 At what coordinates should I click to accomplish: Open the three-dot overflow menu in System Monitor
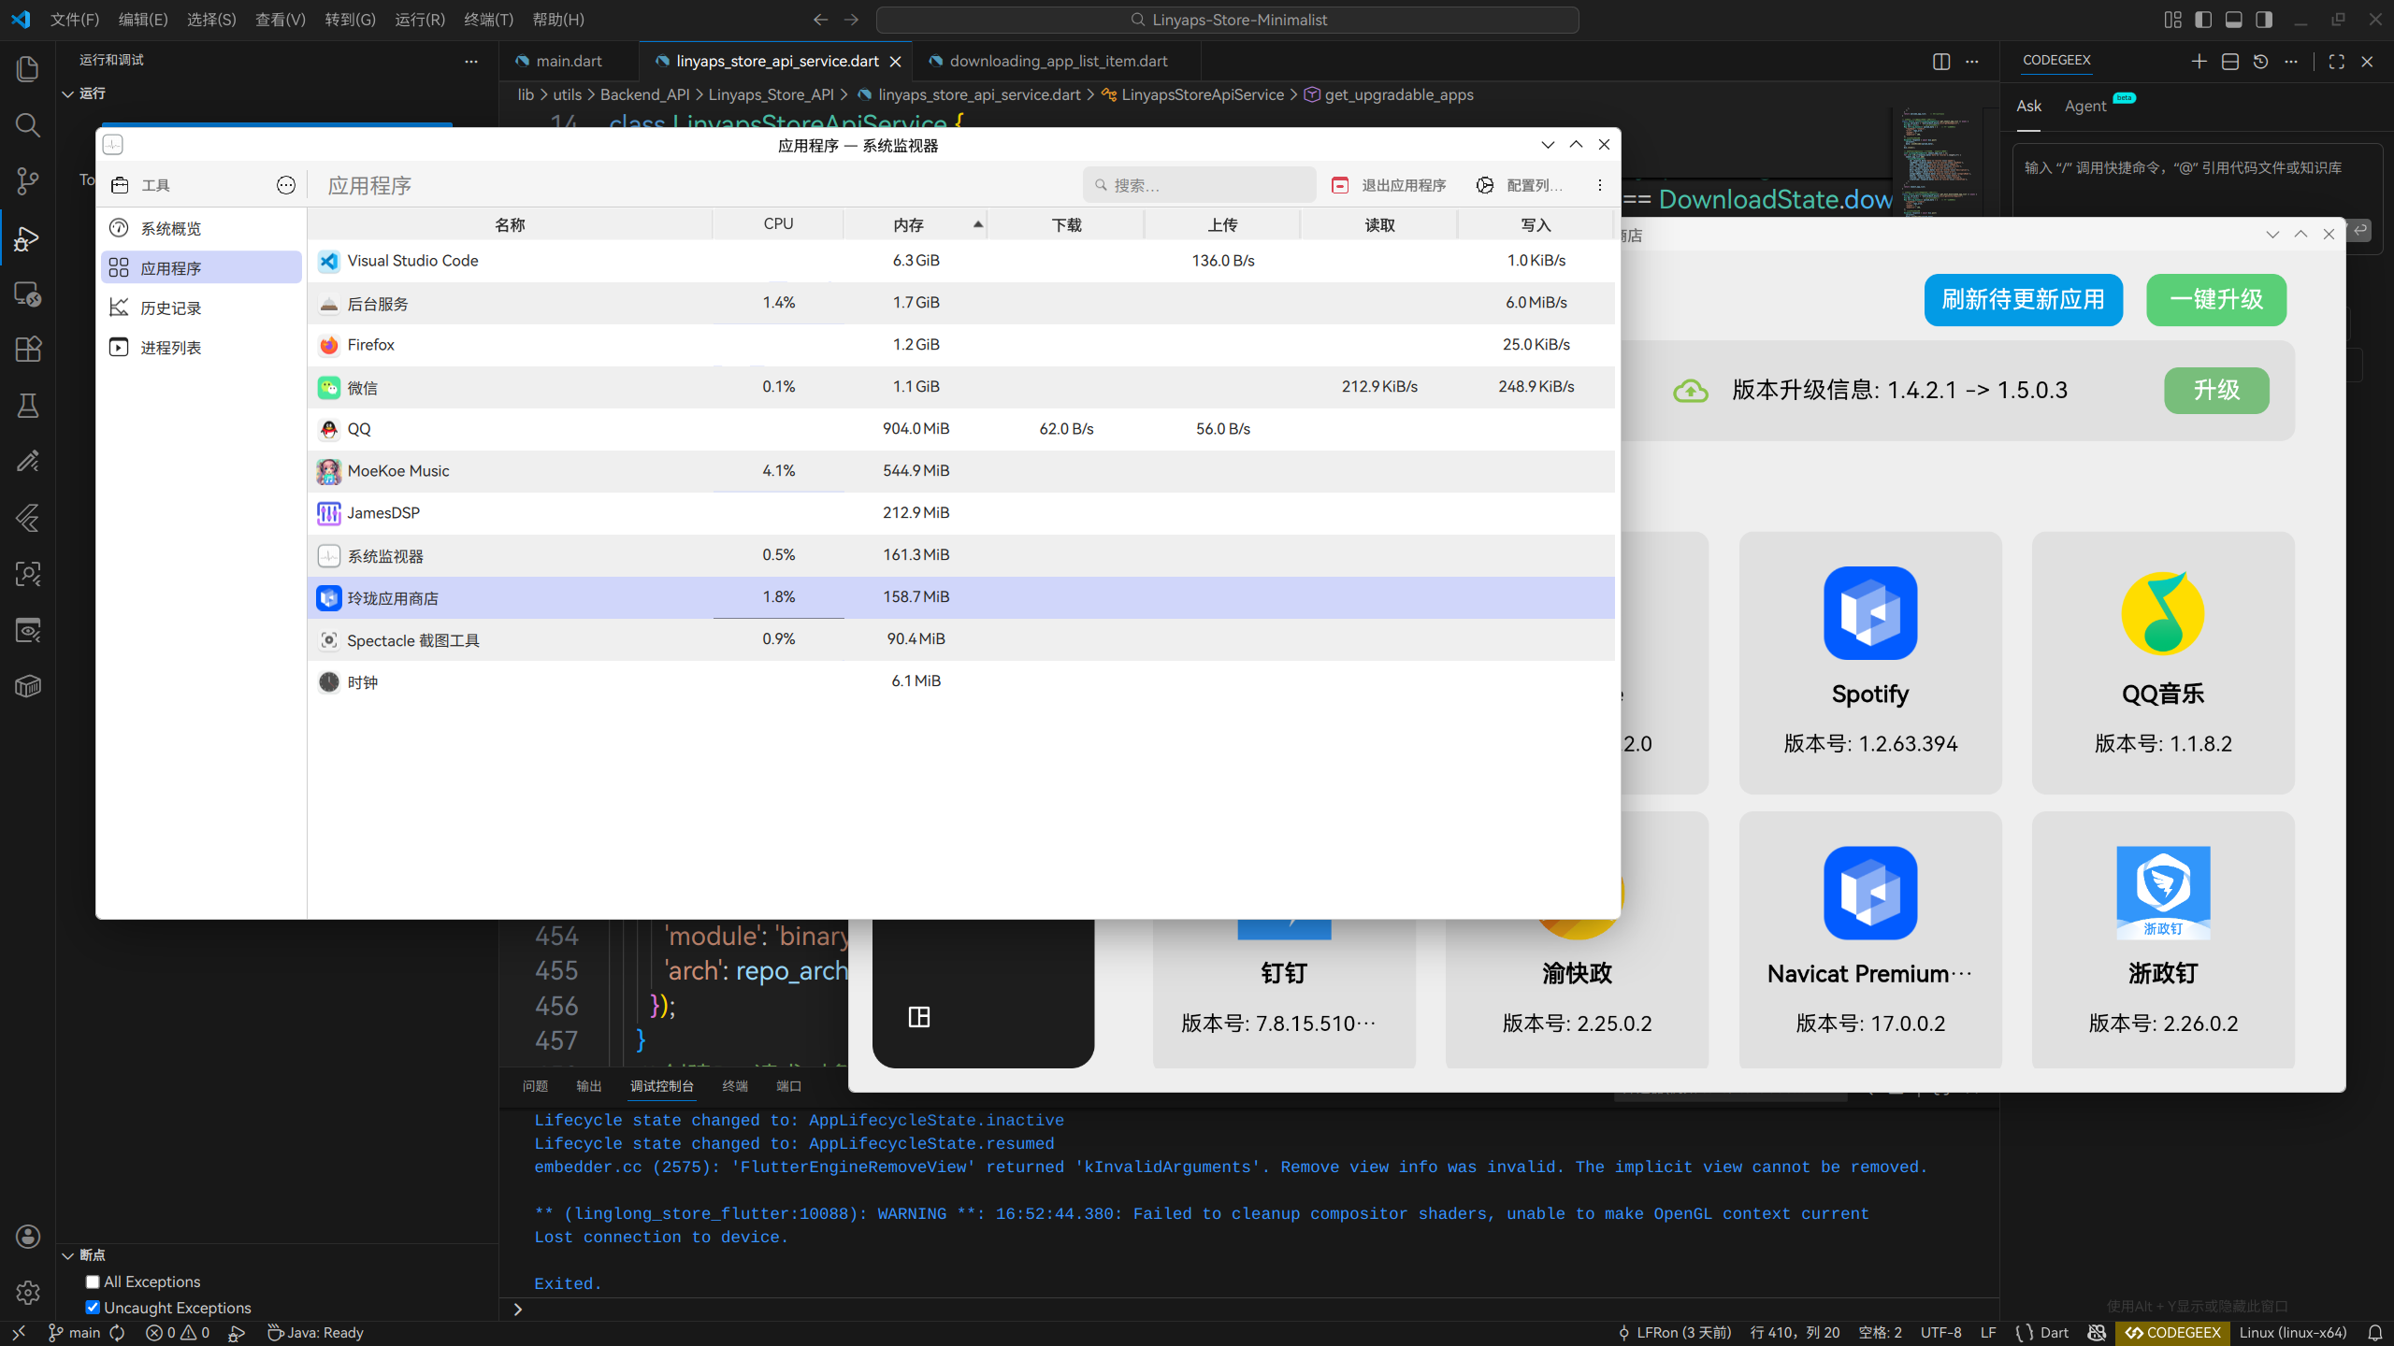tap(1600, 185)
